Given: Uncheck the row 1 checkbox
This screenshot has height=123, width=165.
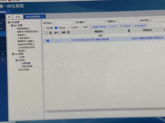Looking at the screenshot, I should click(48, 41).
